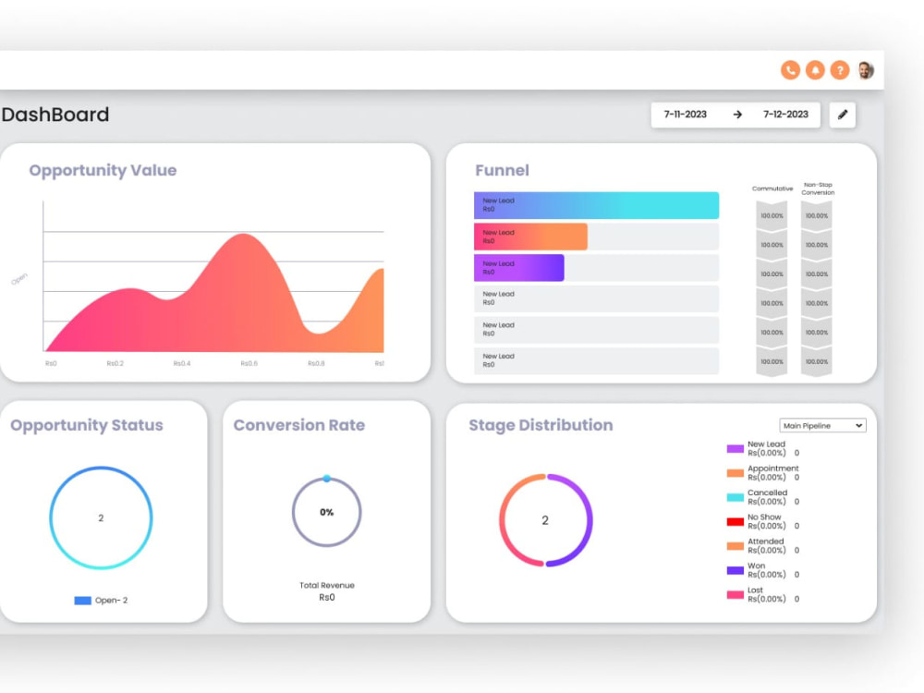
Task: Click the Conversion Rate heading
Action: click(x=298, y=425)
